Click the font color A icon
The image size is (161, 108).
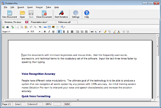[x=119, y=32]
